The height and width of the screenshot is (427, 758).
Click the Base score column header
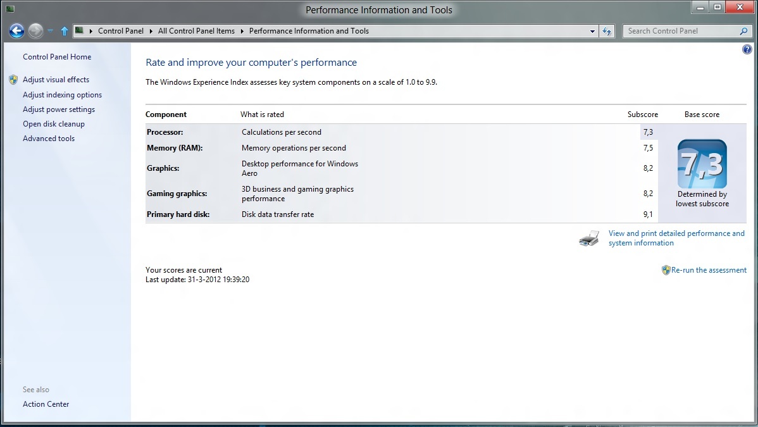[702, 114]
